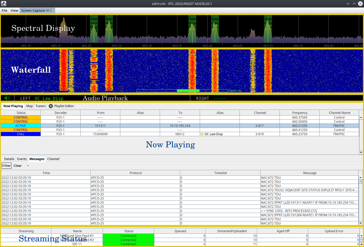Open the File menu
This screenshot has height=247, width=364.
point(4,11)
